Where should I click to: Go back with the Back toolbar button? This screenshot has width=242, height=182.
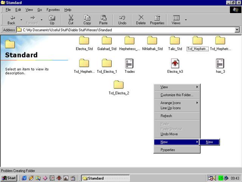[11, 20]
